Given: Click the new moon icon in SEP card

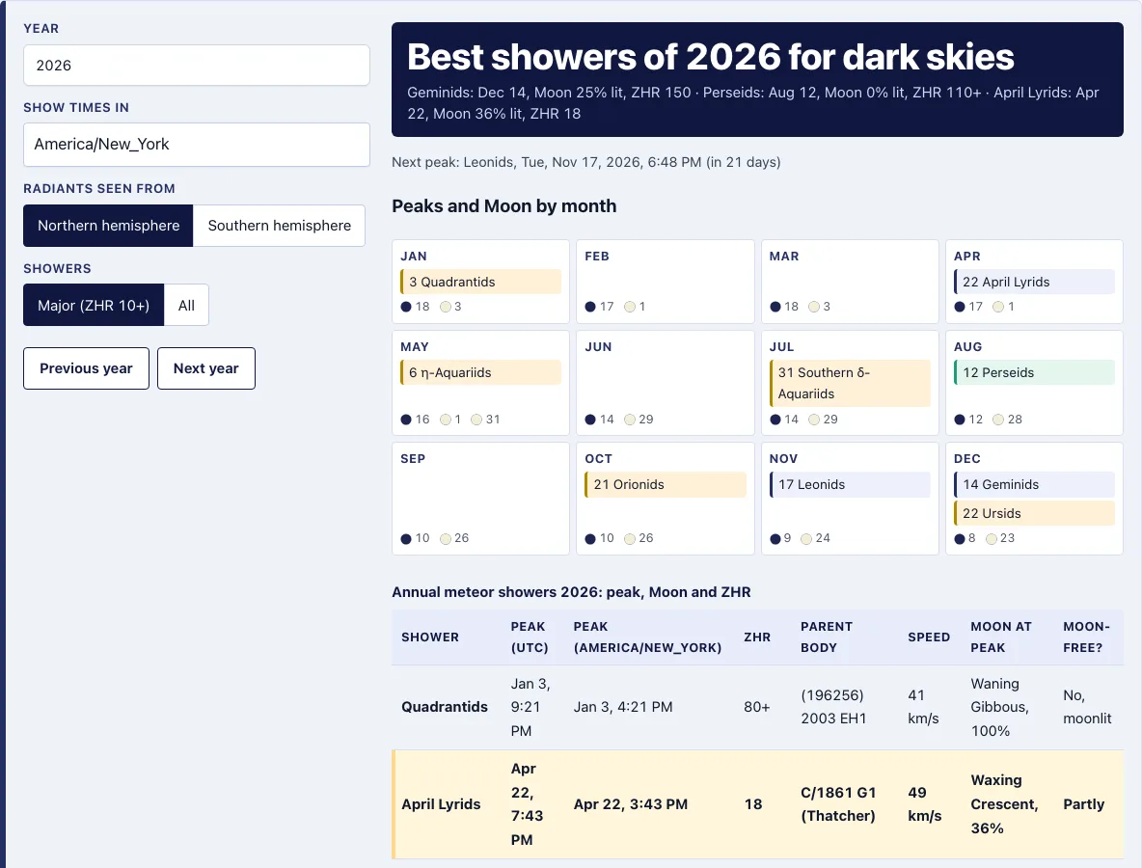Looking at the screenshot, I should [406, 539].
